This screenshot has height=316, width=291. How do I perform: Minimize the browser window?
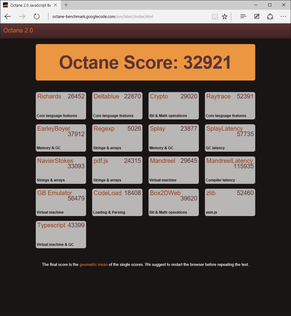tap(256, 5)
